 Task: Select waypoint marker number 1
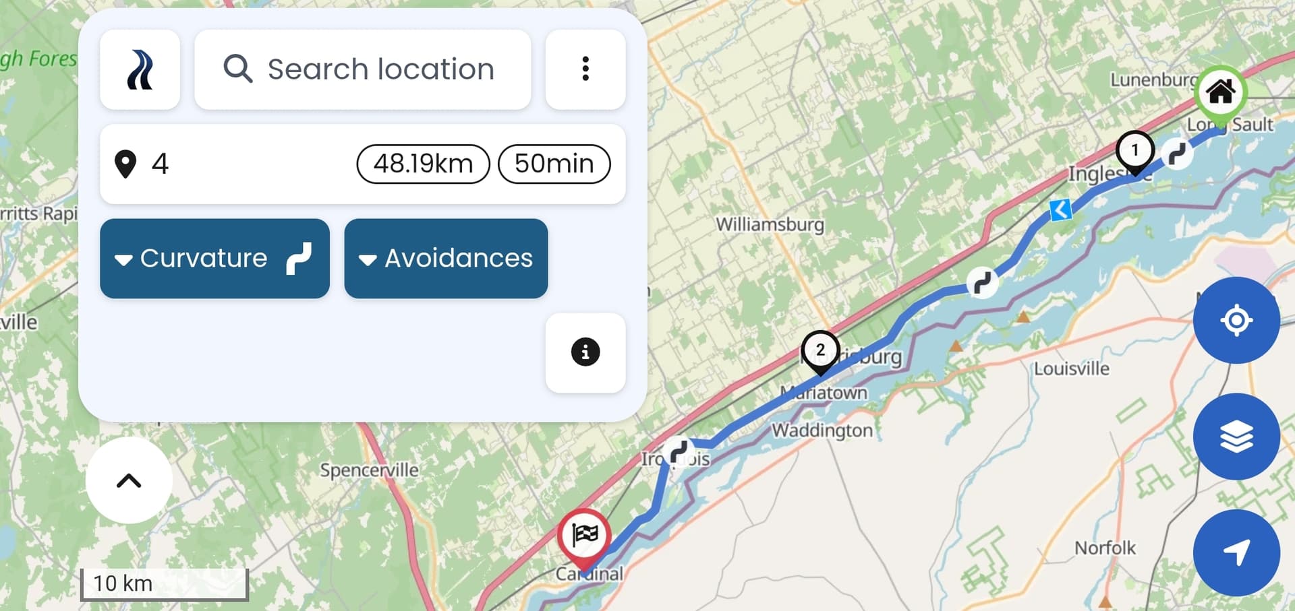1135,152
